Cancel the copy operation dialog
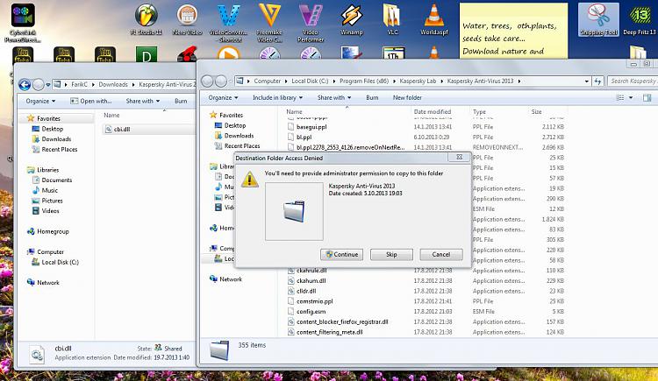This screenshot has width=658, height=381. [441, 254]
